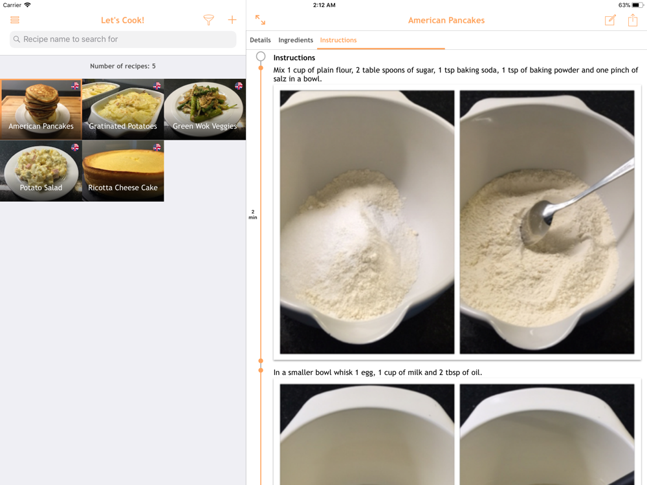Click the 2 min duration label

click(x=252, y=215)
